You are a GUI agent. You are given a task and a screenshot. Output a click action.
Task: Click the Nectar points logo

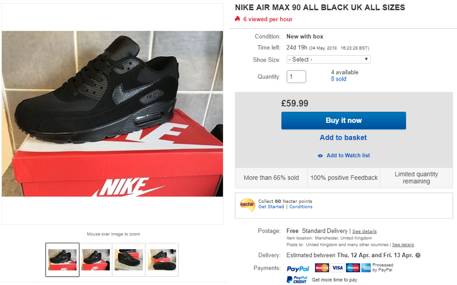click(248, 204)
